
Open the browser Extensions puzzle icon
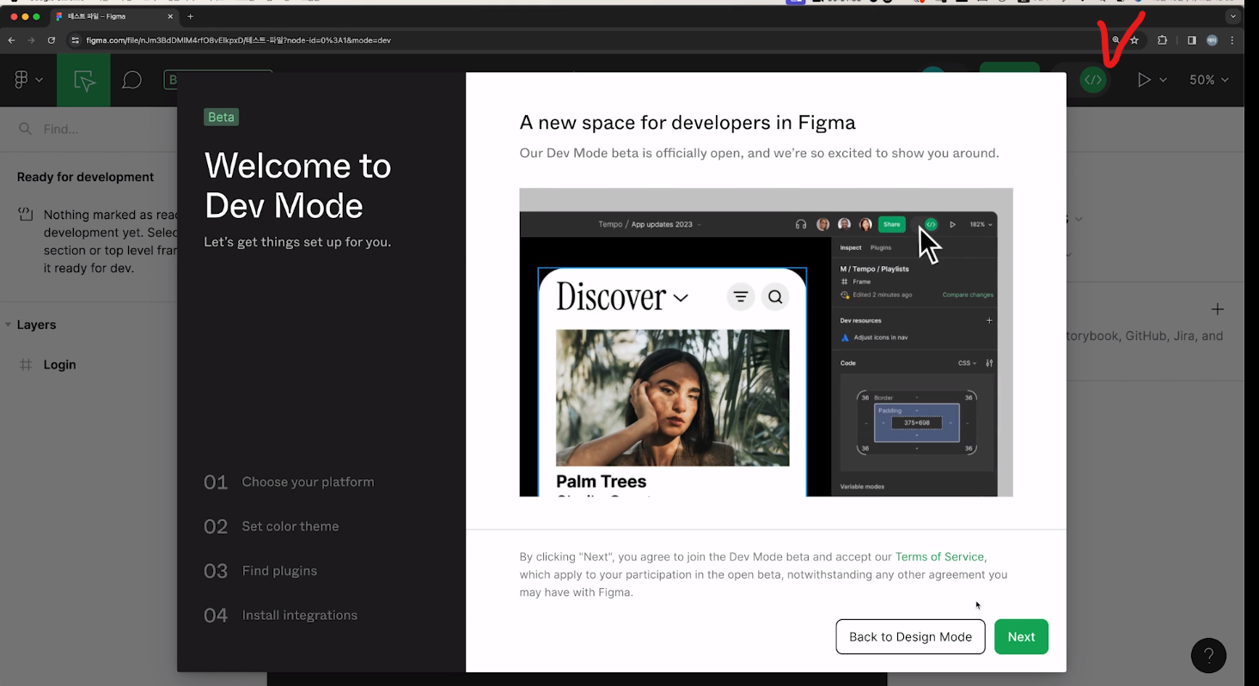pyautogui.click(x=1163, y=40)
